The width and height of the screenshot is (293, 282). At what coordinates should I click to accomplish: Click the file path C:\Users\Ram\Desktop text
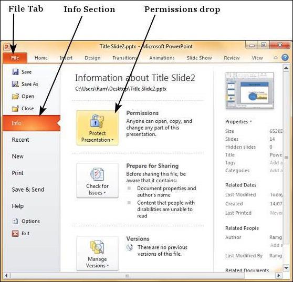coord(121,89)
